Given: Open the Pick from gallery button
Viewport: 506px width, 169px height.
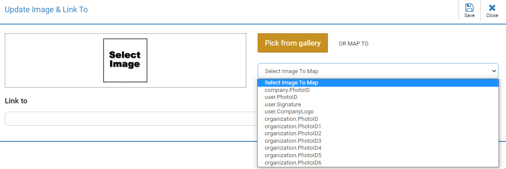Looking at the screenshot, I should [x=293, y=43].
